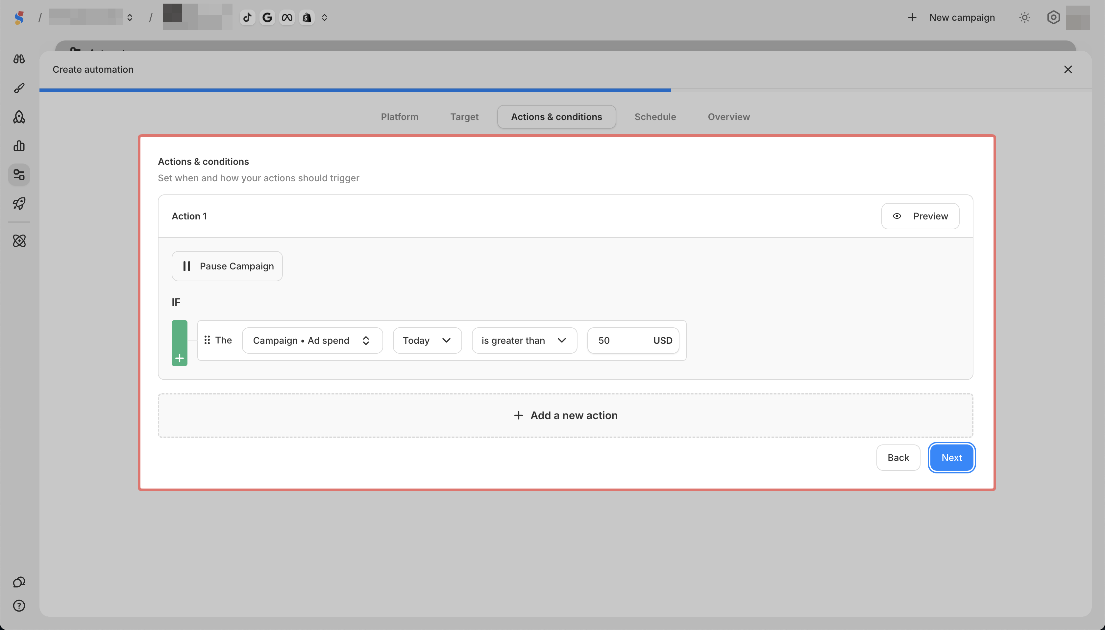Switch to the Schedule tab
The image size is (1105, 630).
655,117
